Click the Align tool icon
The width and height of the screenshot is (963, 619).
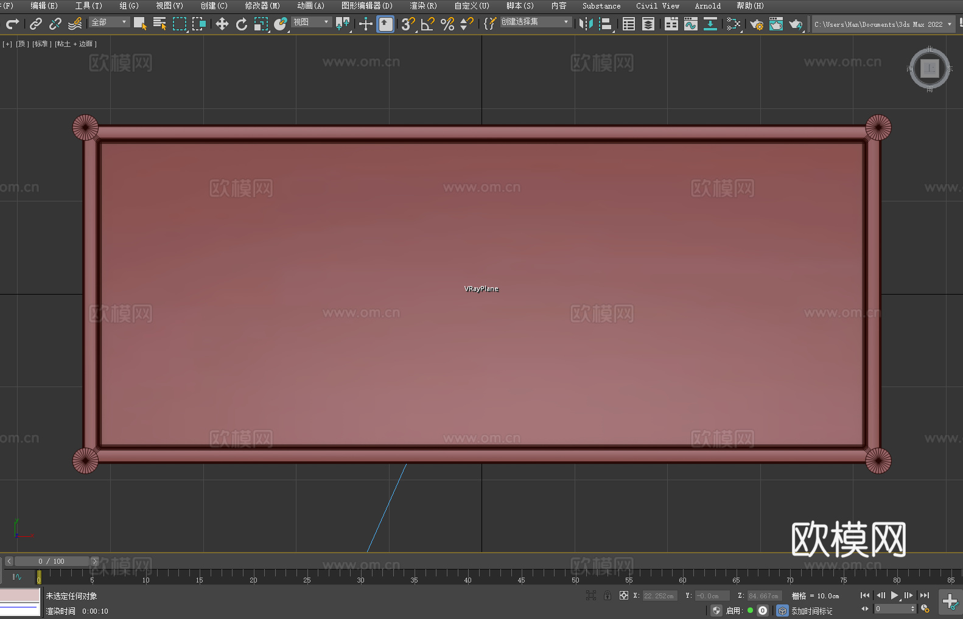point(606,24)
